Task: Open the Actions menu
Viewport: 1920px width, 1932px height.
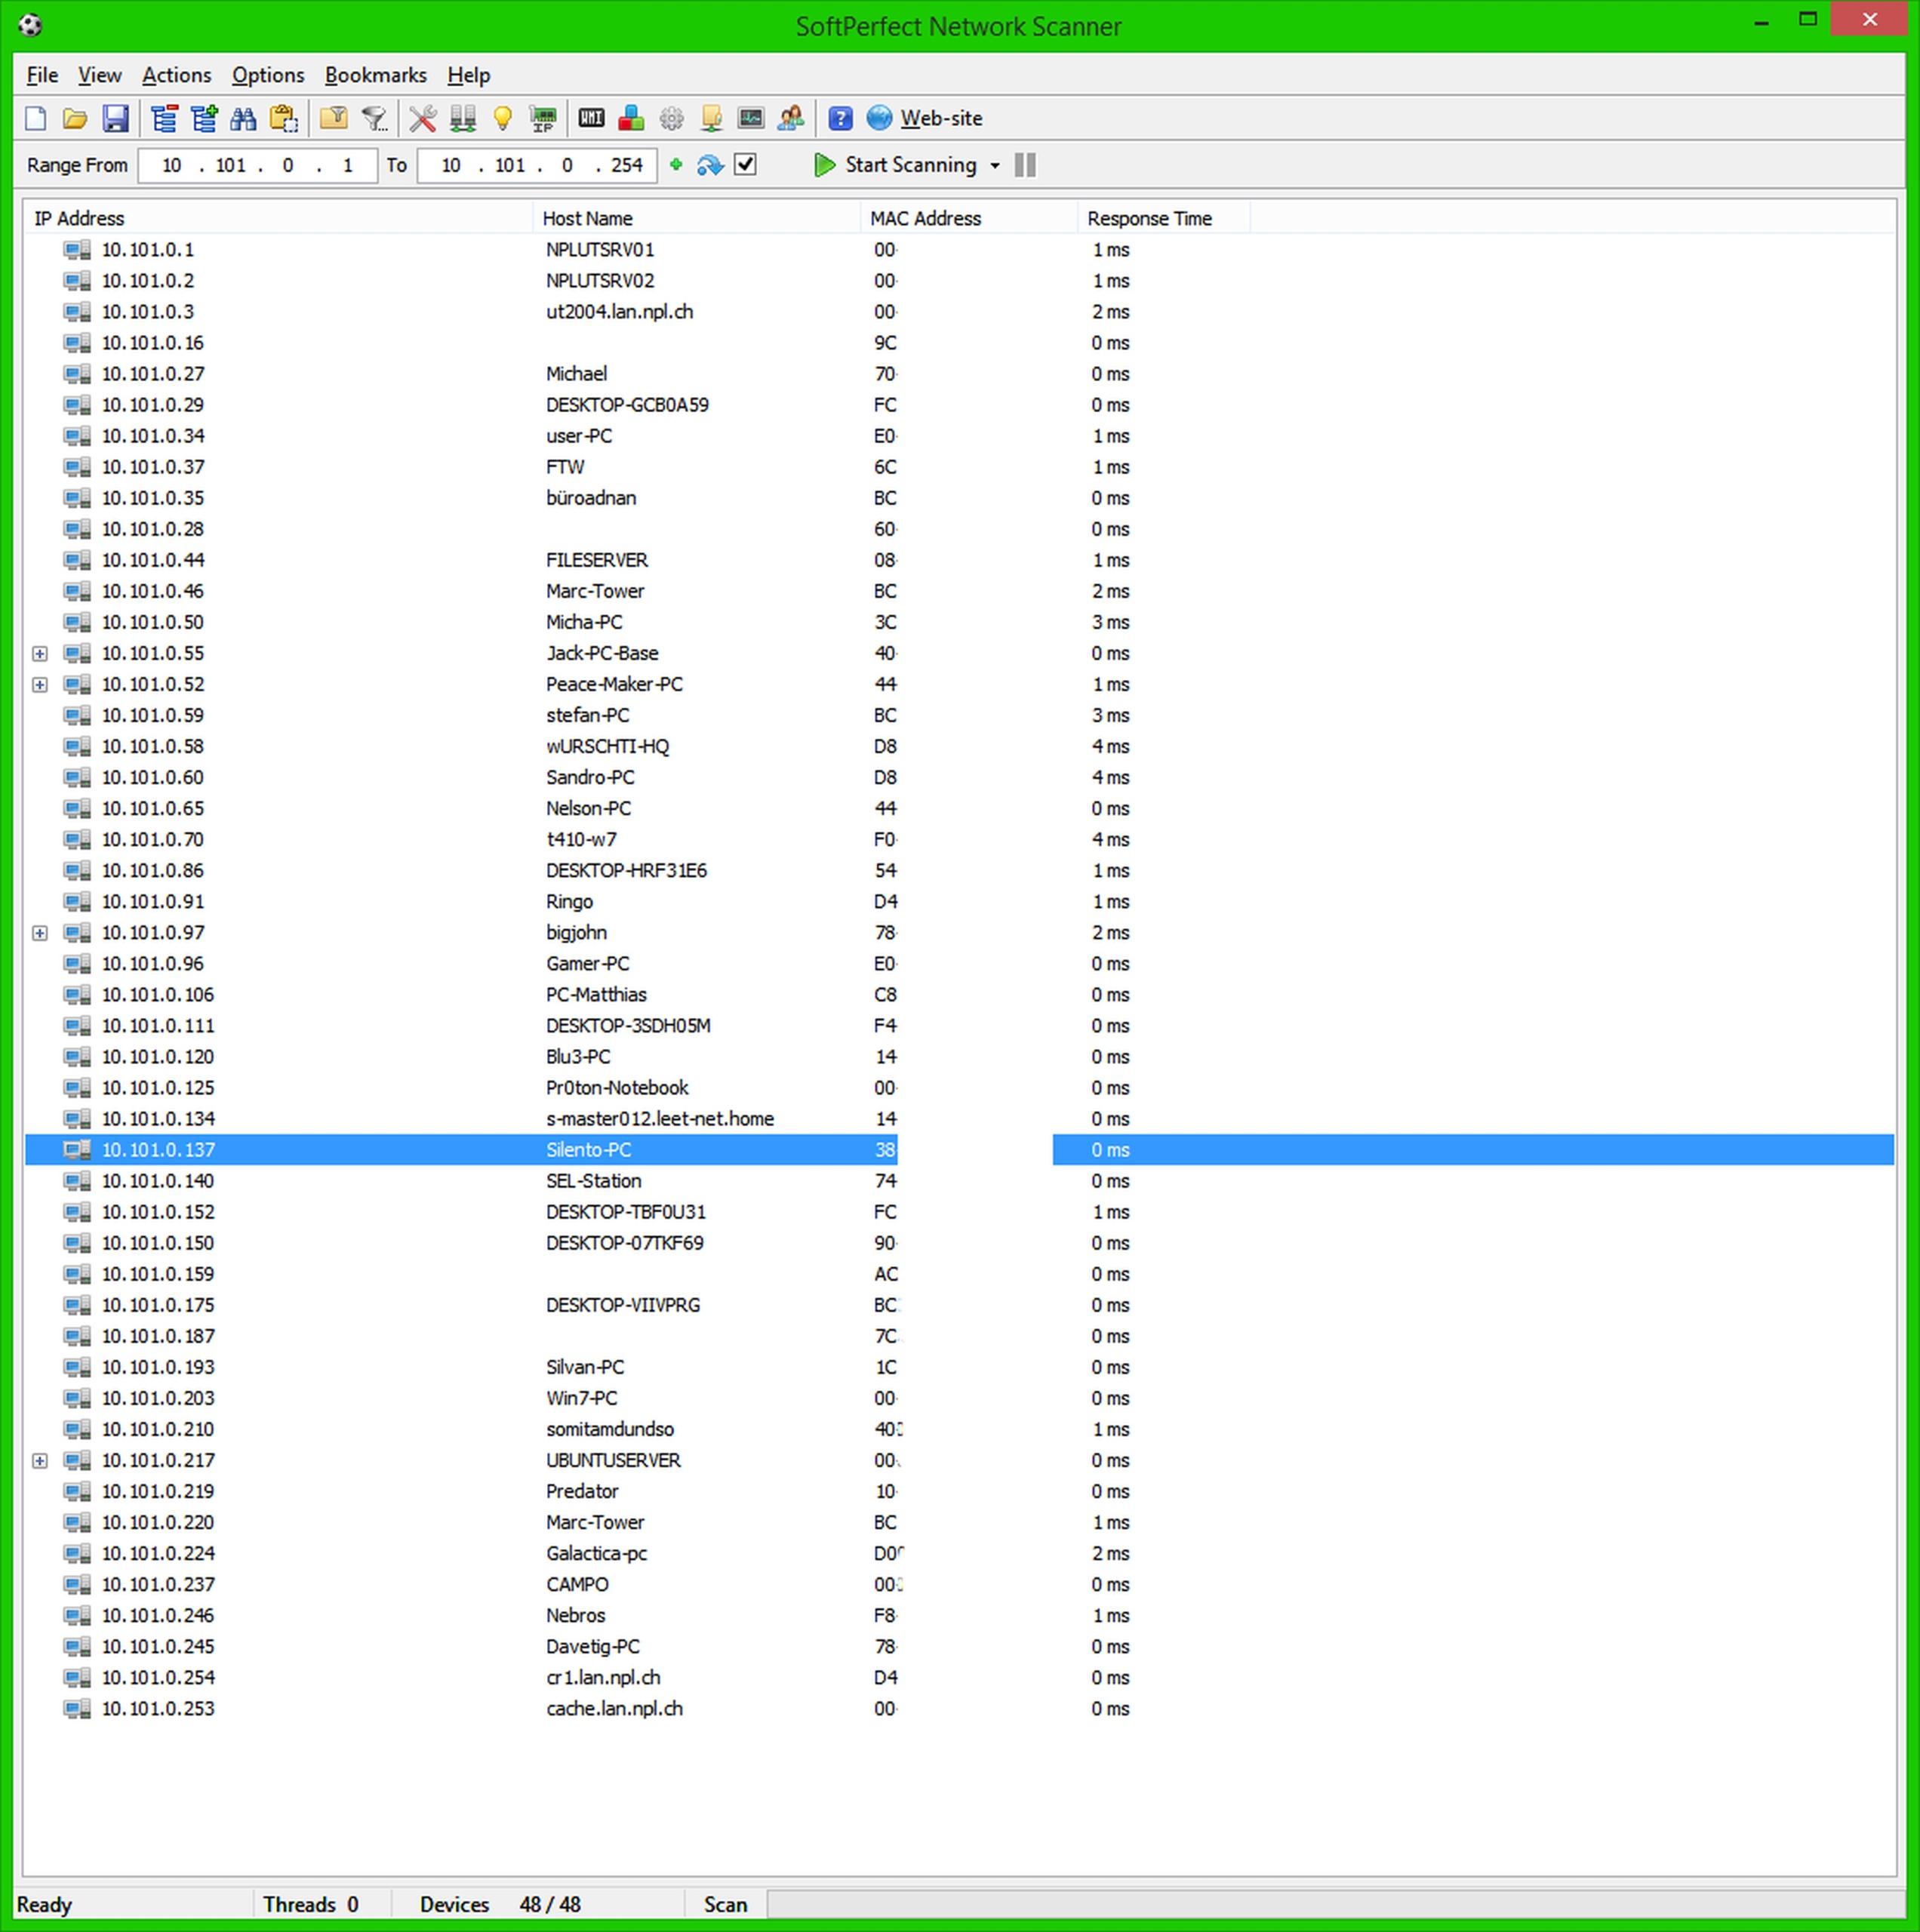Action: click(176, 75)
